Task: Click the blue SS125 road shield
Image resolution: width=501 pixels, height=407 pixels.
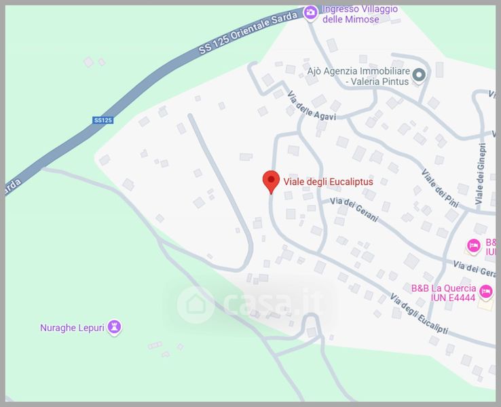Action: point(103,120)
